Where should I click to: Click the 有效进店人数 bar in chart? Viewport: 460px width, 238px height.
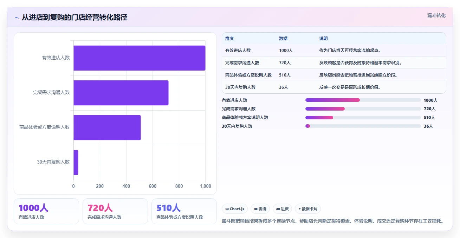(139, 58)
